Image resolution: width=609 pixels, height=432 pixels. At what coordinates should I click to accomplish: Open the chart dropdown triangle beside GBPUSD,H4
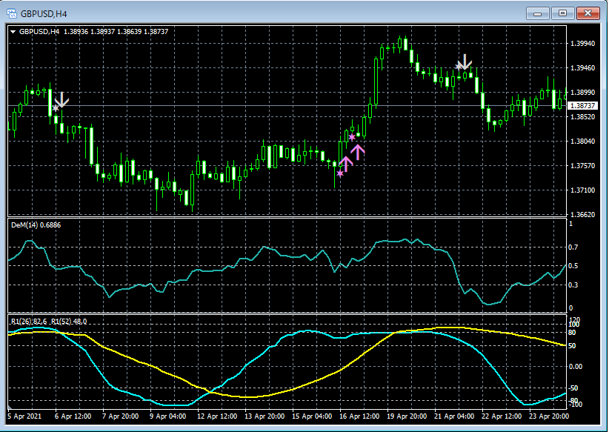click(13, 31)
